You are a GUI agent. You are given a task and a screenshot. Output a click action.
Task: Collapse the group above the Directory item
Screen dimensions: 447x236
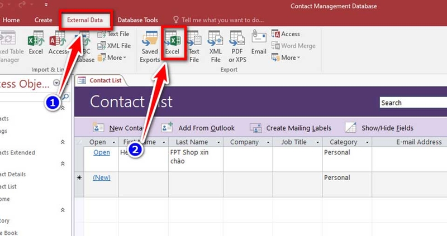63,210
